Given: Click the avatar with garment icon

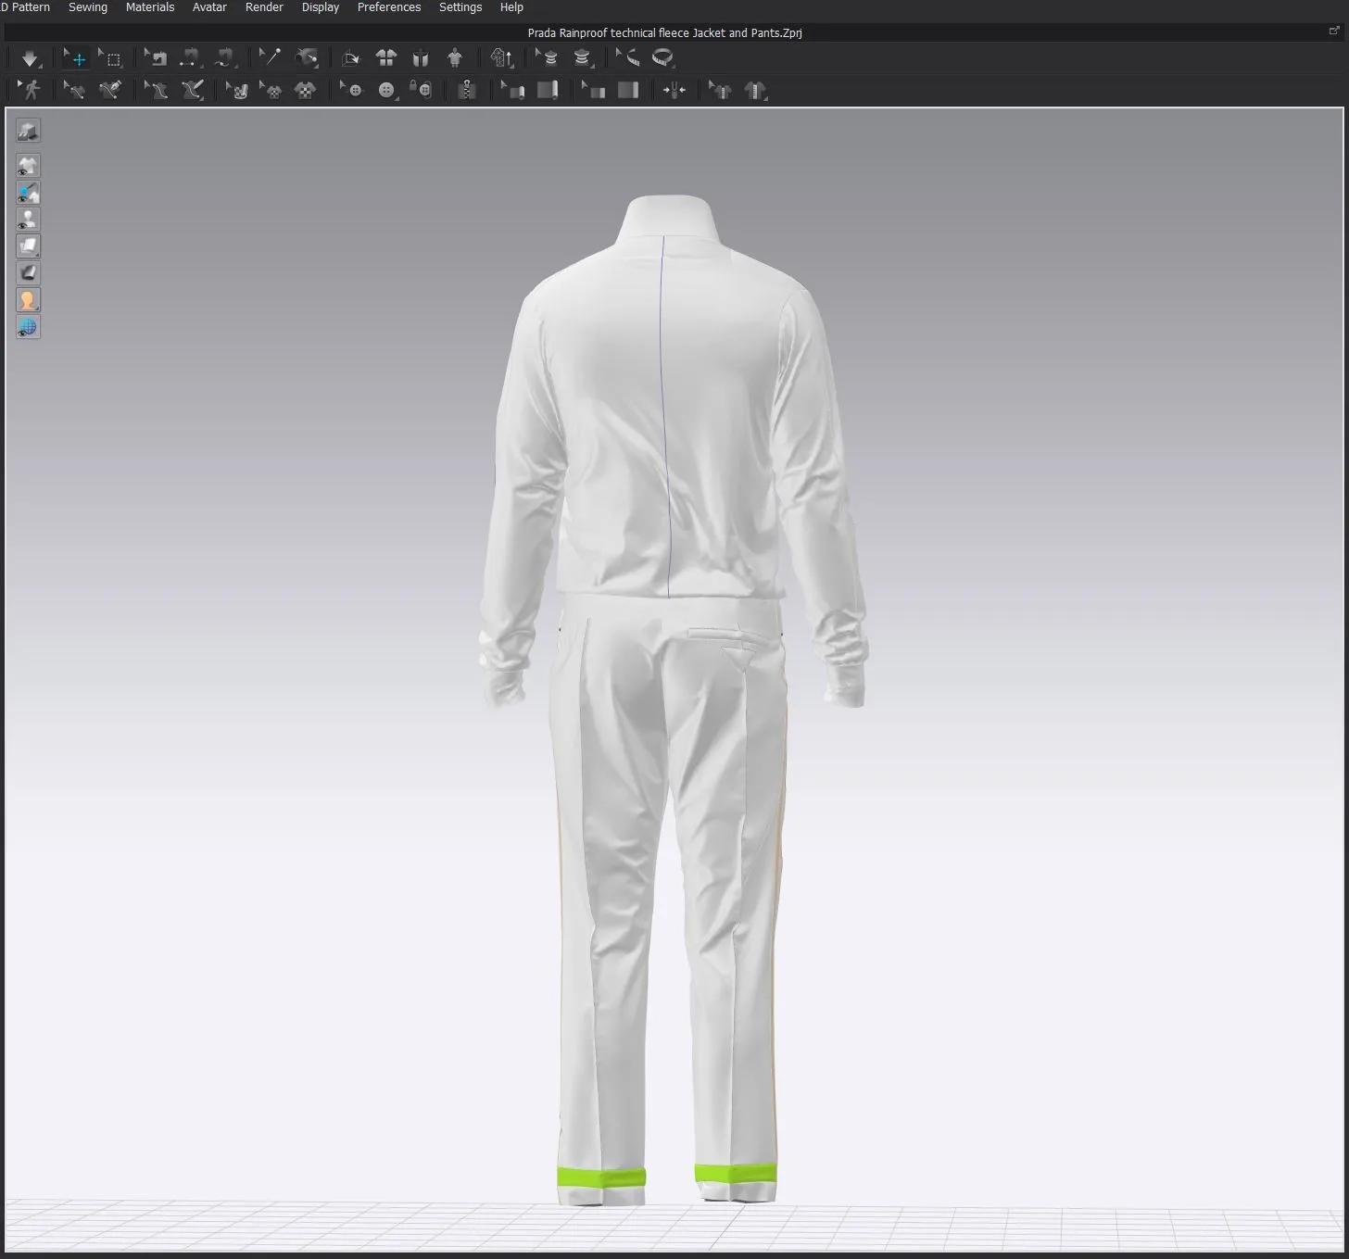Looking at the screenshot, I should click(455, 58).
